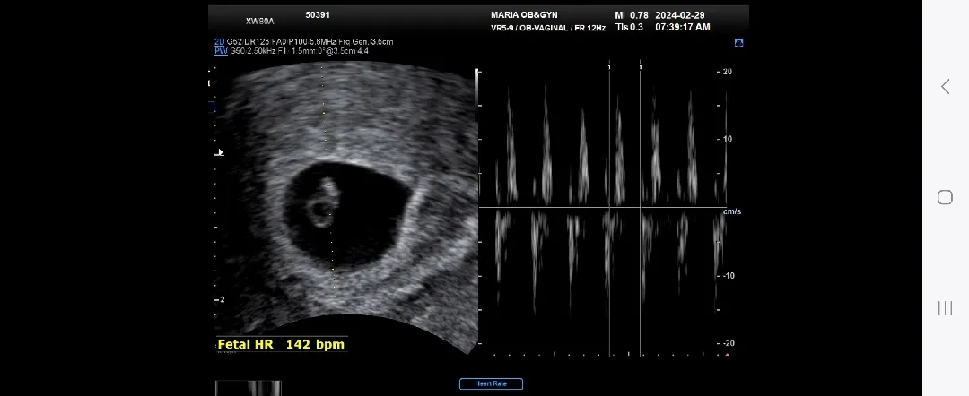The image size is (969, 396).
Task: Click the mouse cursor arrow at image edge
Action: pyautogui.click(x=221, y=152)
